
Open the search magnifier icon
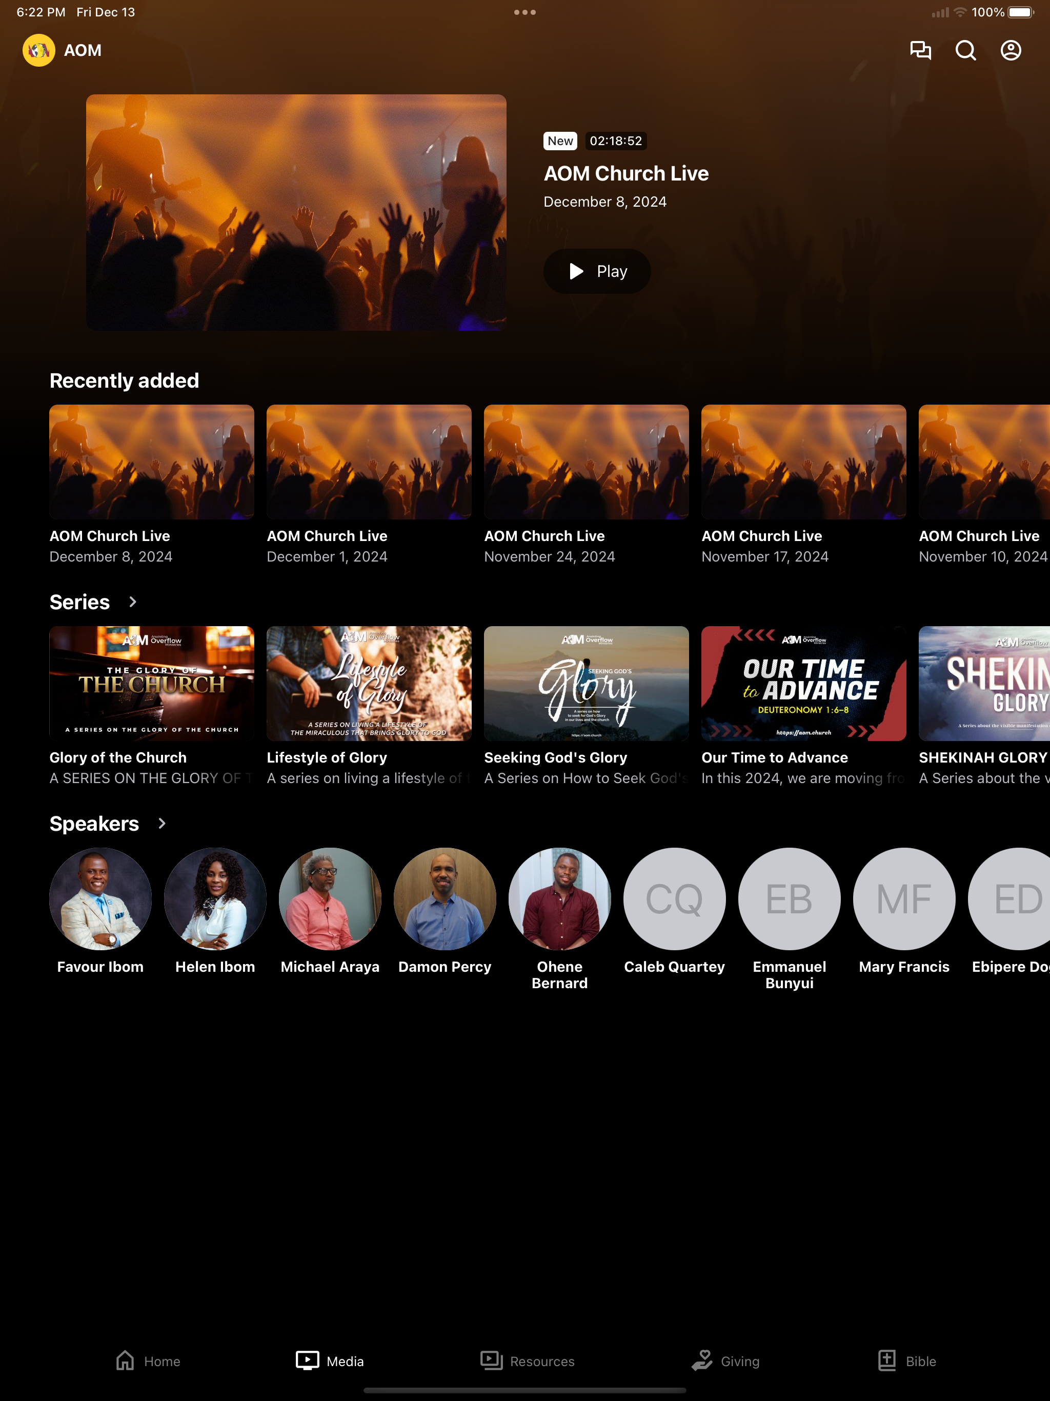(x=965, y=50)
